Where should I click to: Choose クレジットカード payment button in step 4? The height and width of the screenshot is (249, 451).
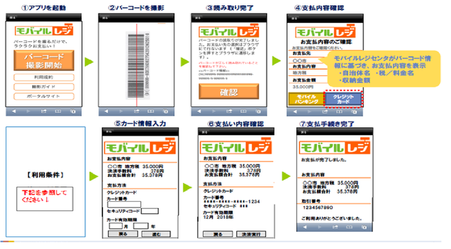click(x=343, y=99)
